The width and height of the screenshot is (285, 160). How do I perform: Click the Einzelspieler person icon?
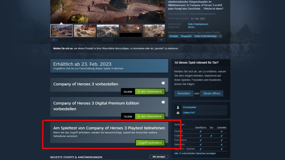178,107
